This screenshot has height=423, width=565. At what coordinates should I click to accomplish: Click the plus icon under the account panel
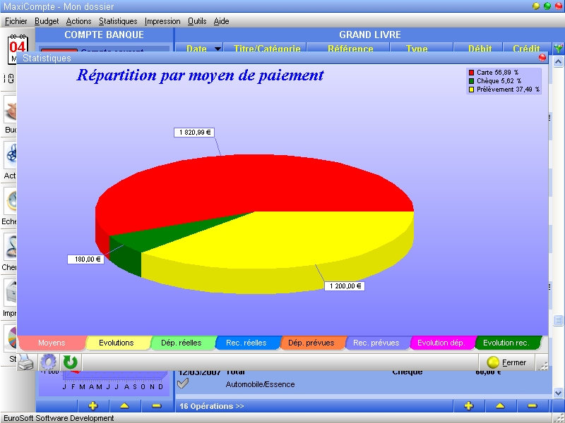(x=93, y=406)
